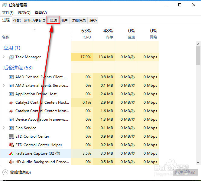Sort by the 48% 内存 column header
This screenshot has height=181, width=201.
(104, 34)
